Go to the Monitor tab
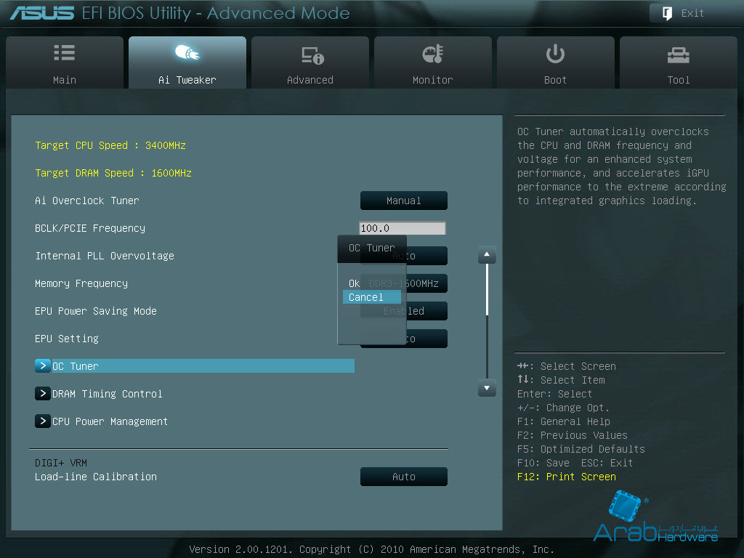The height and width of the screenshot is (558, 744). [433, 62]
